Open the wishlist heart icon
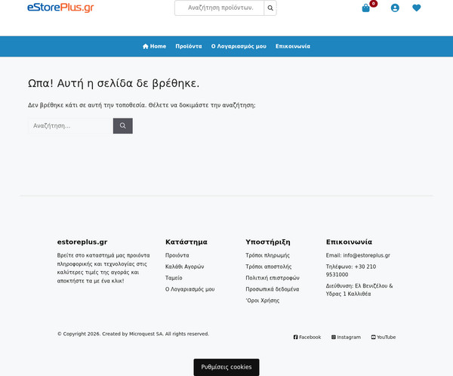 pyautogui.click(x=416, y=8)
